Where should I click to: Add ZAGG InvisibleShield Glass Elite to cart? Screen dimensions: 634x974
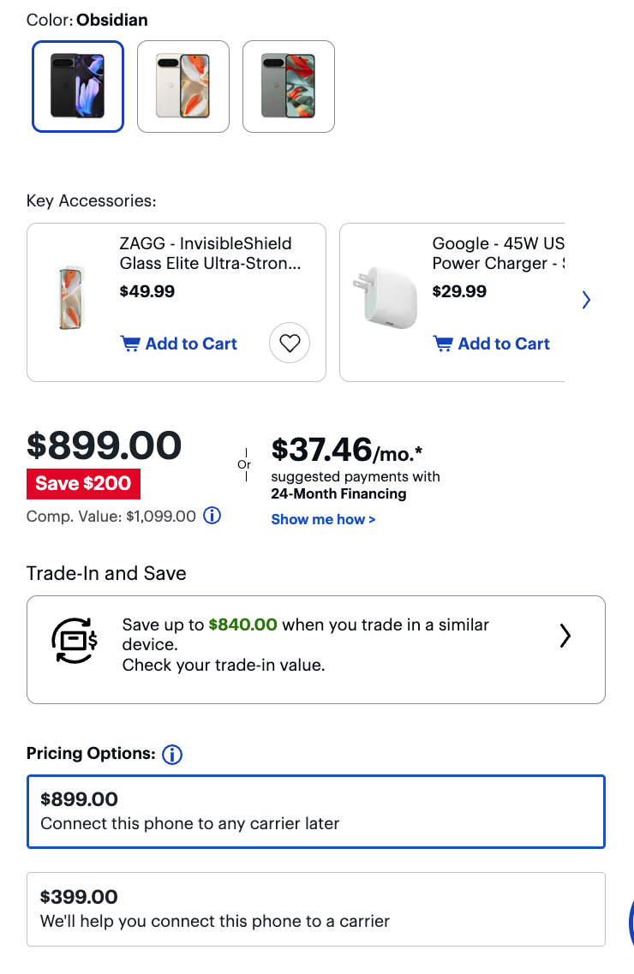(190, 344)
